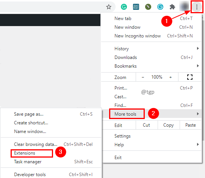Open the three-dot Chrome menu
This screenshot has height=178, width=205.
click(x=197, y=7)
